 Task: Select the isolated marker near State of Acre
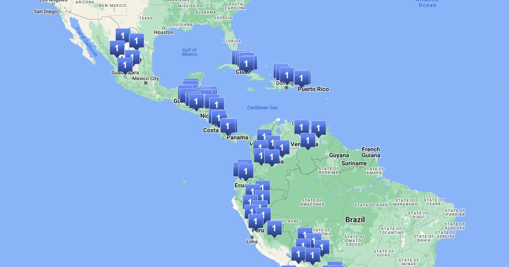[274, 228]
